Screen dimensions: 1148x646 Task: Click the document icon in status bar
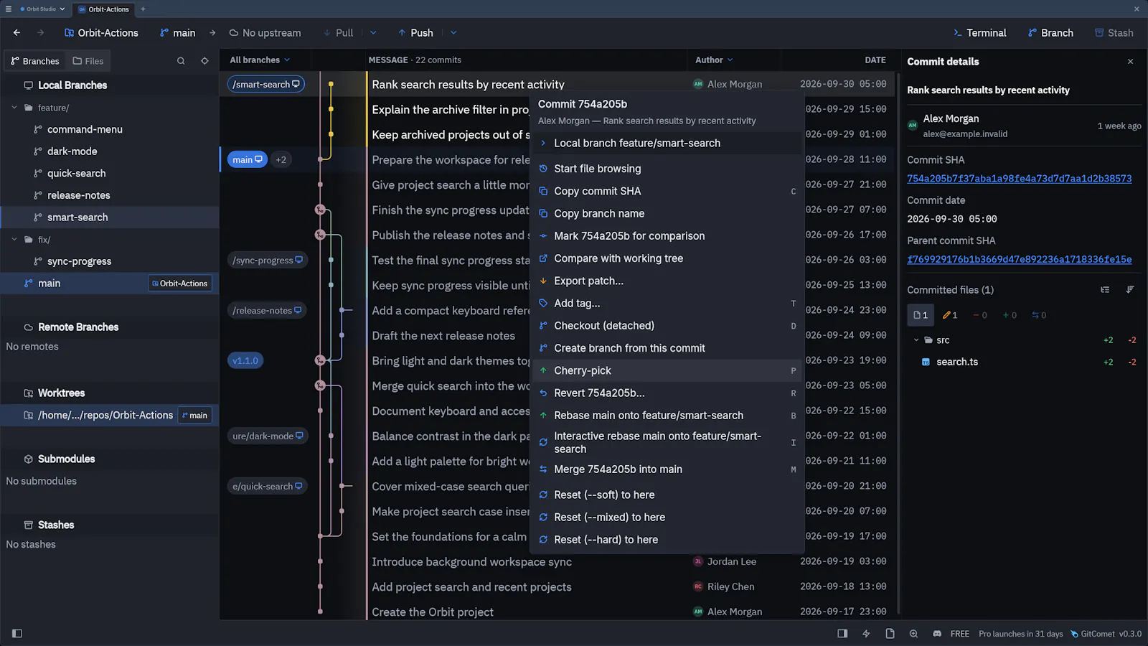[890, 634]
